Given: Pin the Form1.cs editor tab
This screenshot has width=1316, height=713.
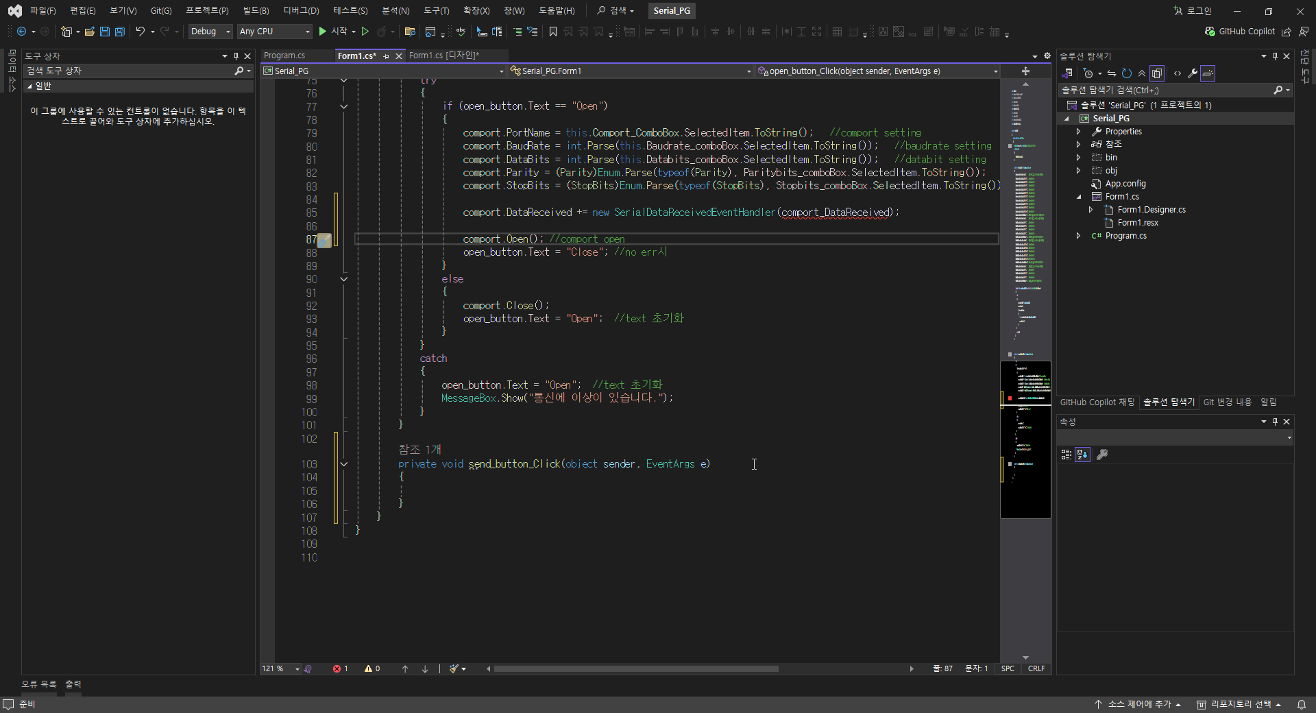Looking at the screenshot, I should click(x=387, y=56).
